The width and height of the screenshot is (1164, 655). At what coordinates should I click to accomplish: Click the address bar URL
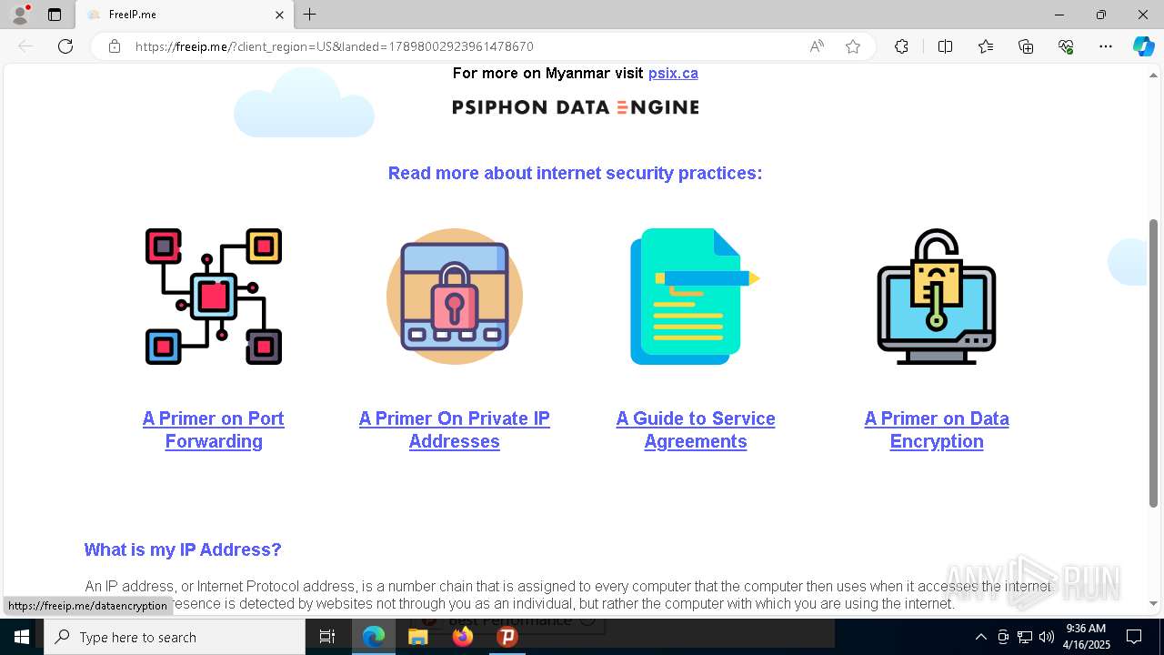(x=335, y=46)
